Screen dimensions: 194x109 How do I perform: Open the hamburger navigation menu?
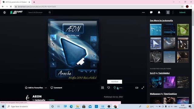[5, 12]
